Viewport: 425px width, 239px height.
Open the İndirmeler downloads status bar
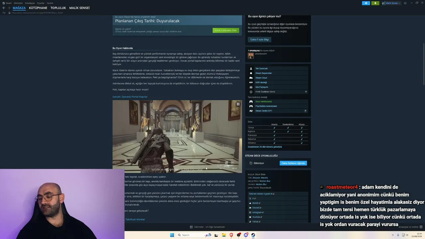[x=208, y=227]
